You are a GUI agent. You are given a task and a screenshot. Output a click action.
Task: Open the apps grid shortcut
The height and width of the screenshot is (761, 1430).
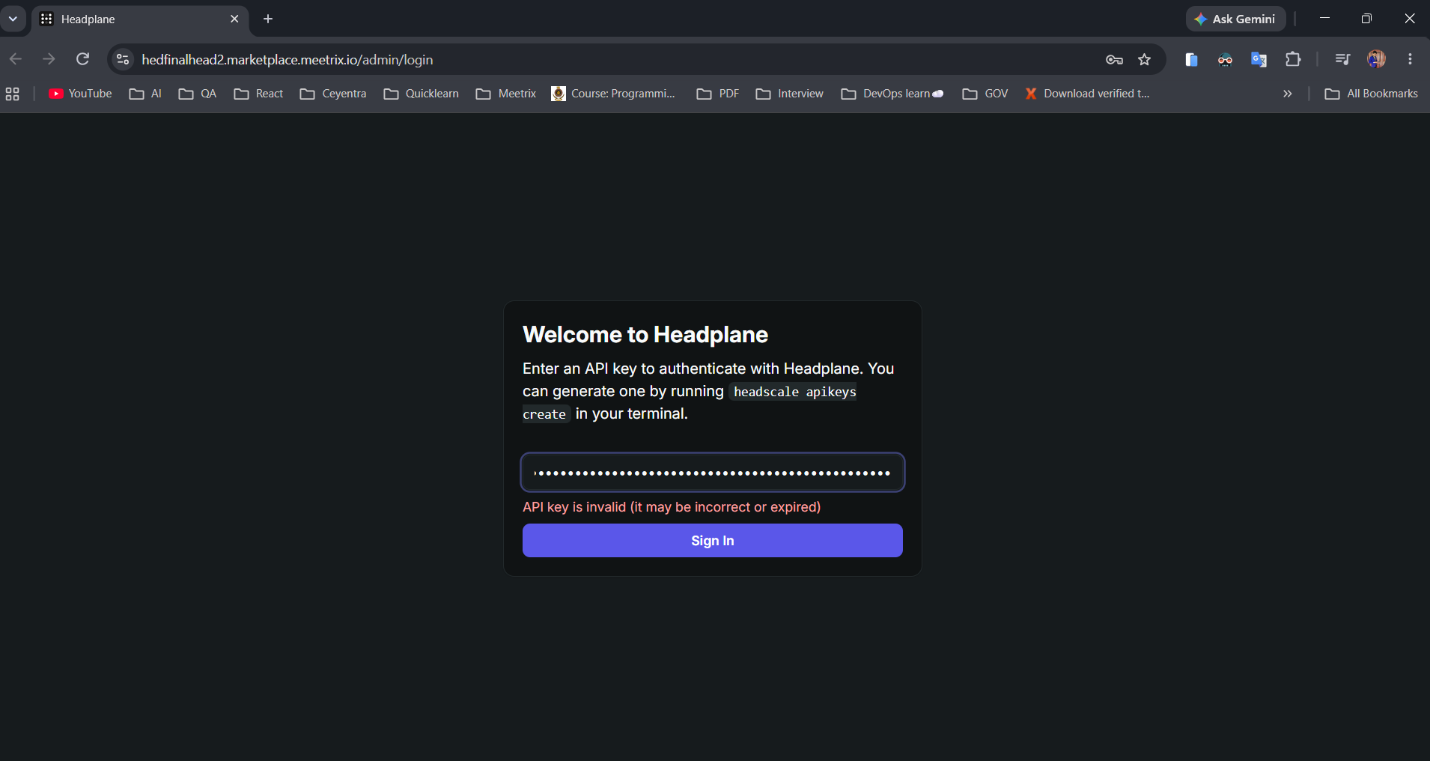13,94
